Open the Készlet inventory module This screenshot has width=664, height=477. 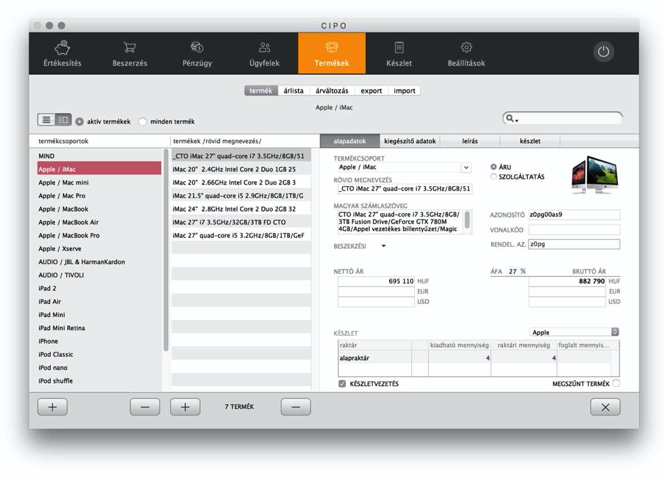click(x=399, y=54)
